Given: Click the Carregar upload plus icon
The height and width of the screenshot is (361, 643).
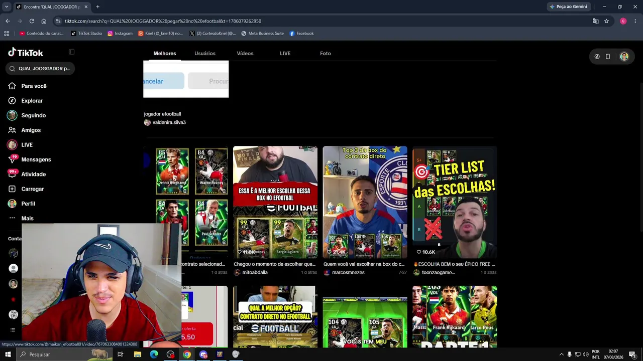Looking at the screenshot, I should (x=12, y=189).
